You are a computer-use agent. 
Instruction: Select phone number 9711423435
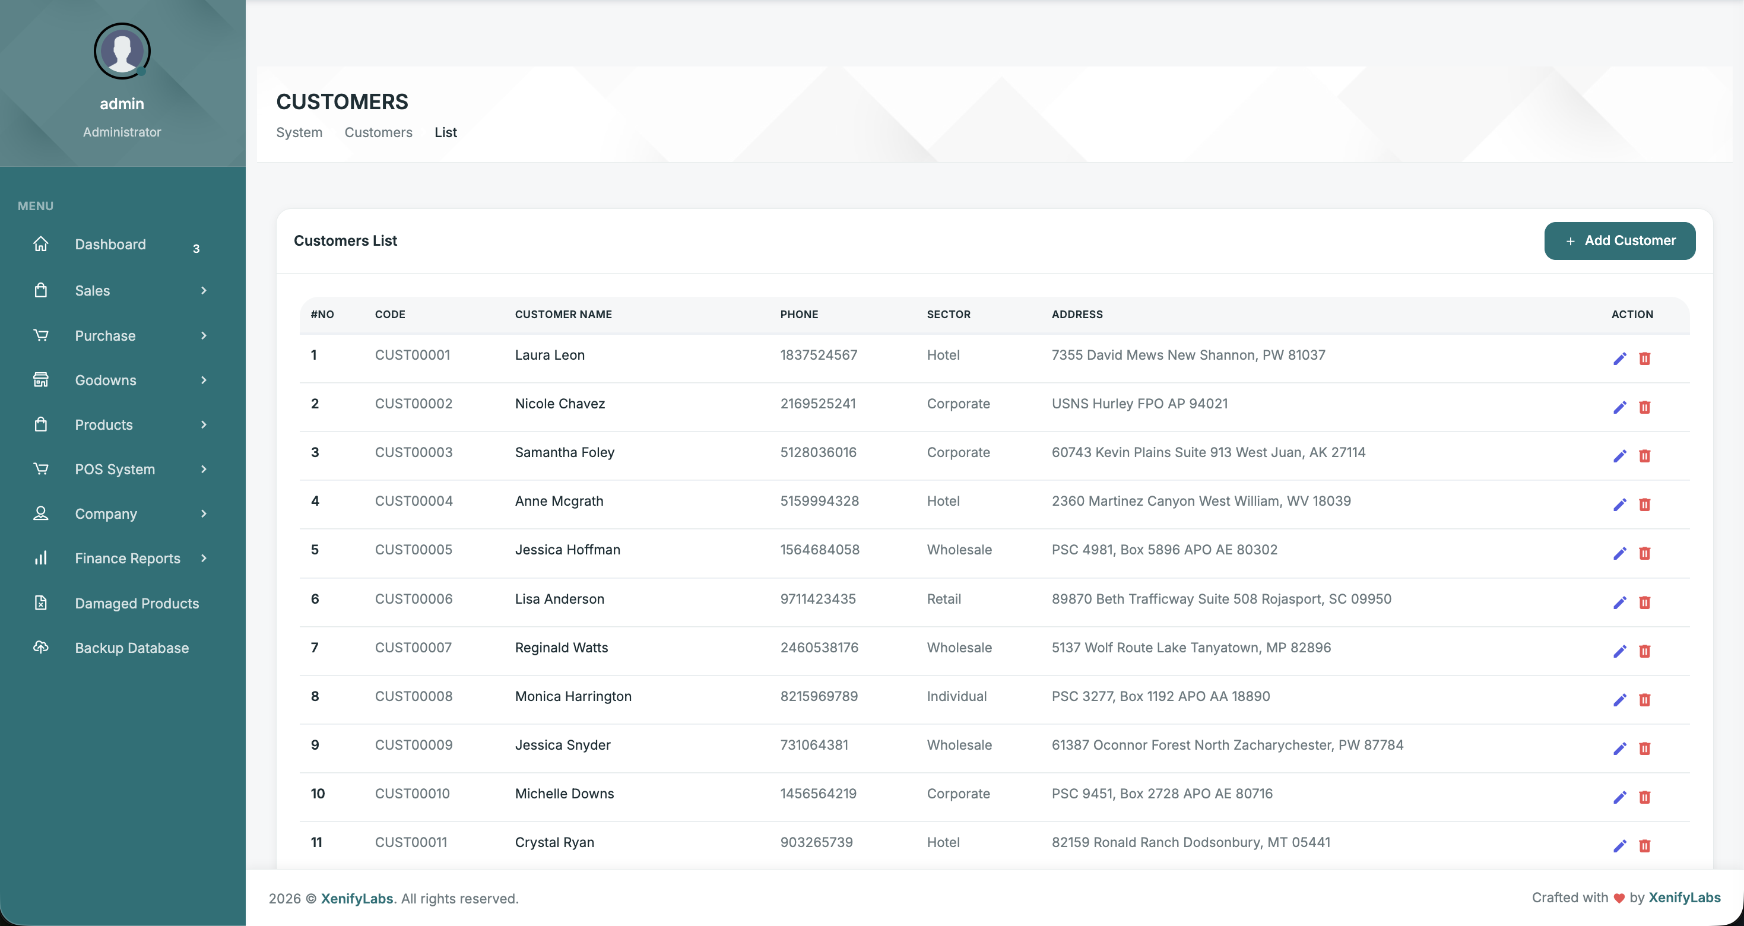coord(818,599)
